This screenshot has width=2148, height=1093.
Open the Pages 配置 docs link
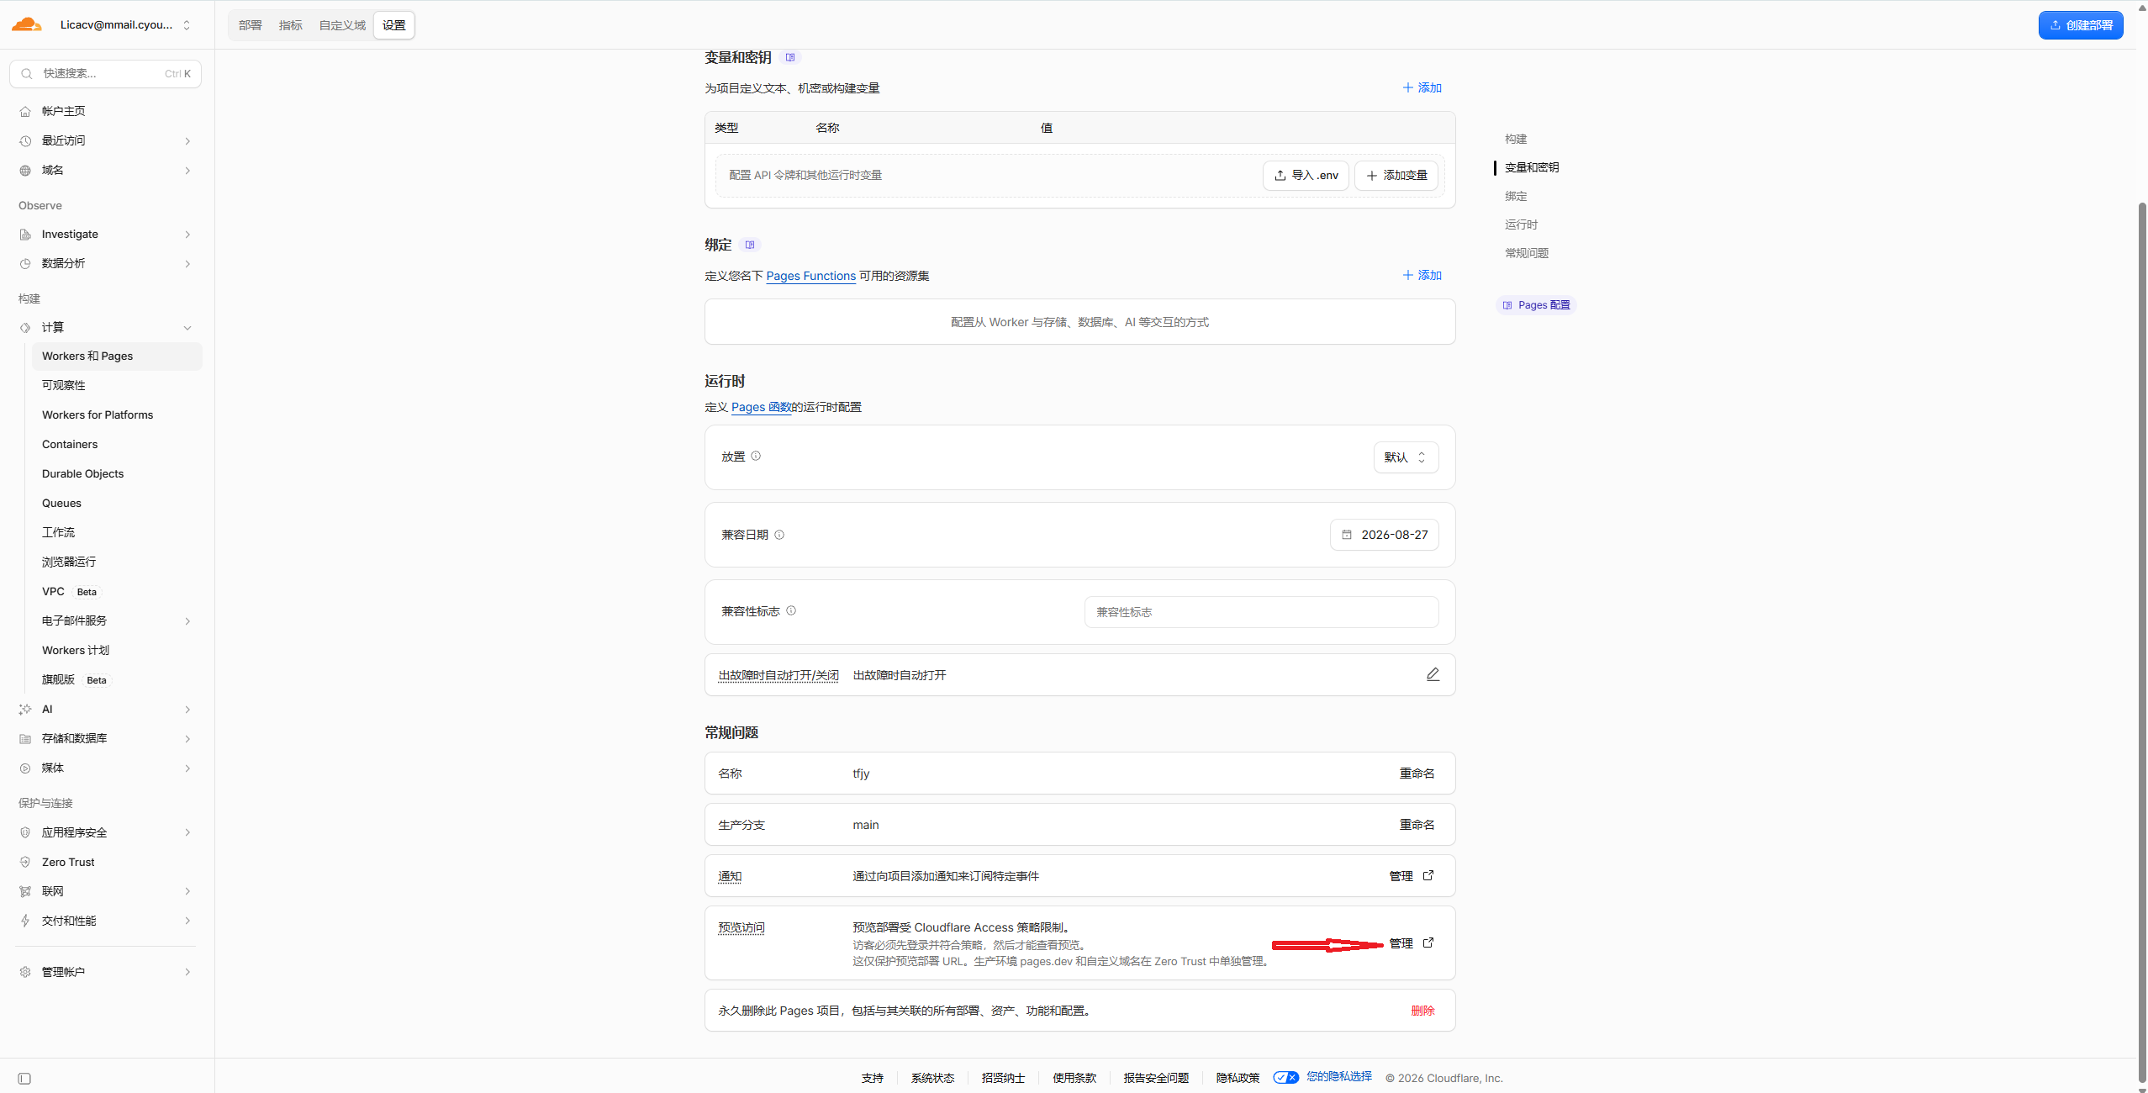coord(1536,304)
